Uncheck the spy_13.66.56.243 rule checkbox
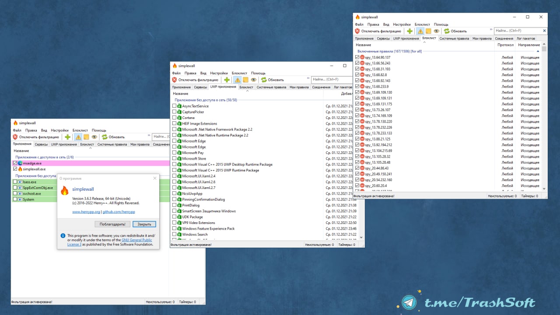 point(357,63)
